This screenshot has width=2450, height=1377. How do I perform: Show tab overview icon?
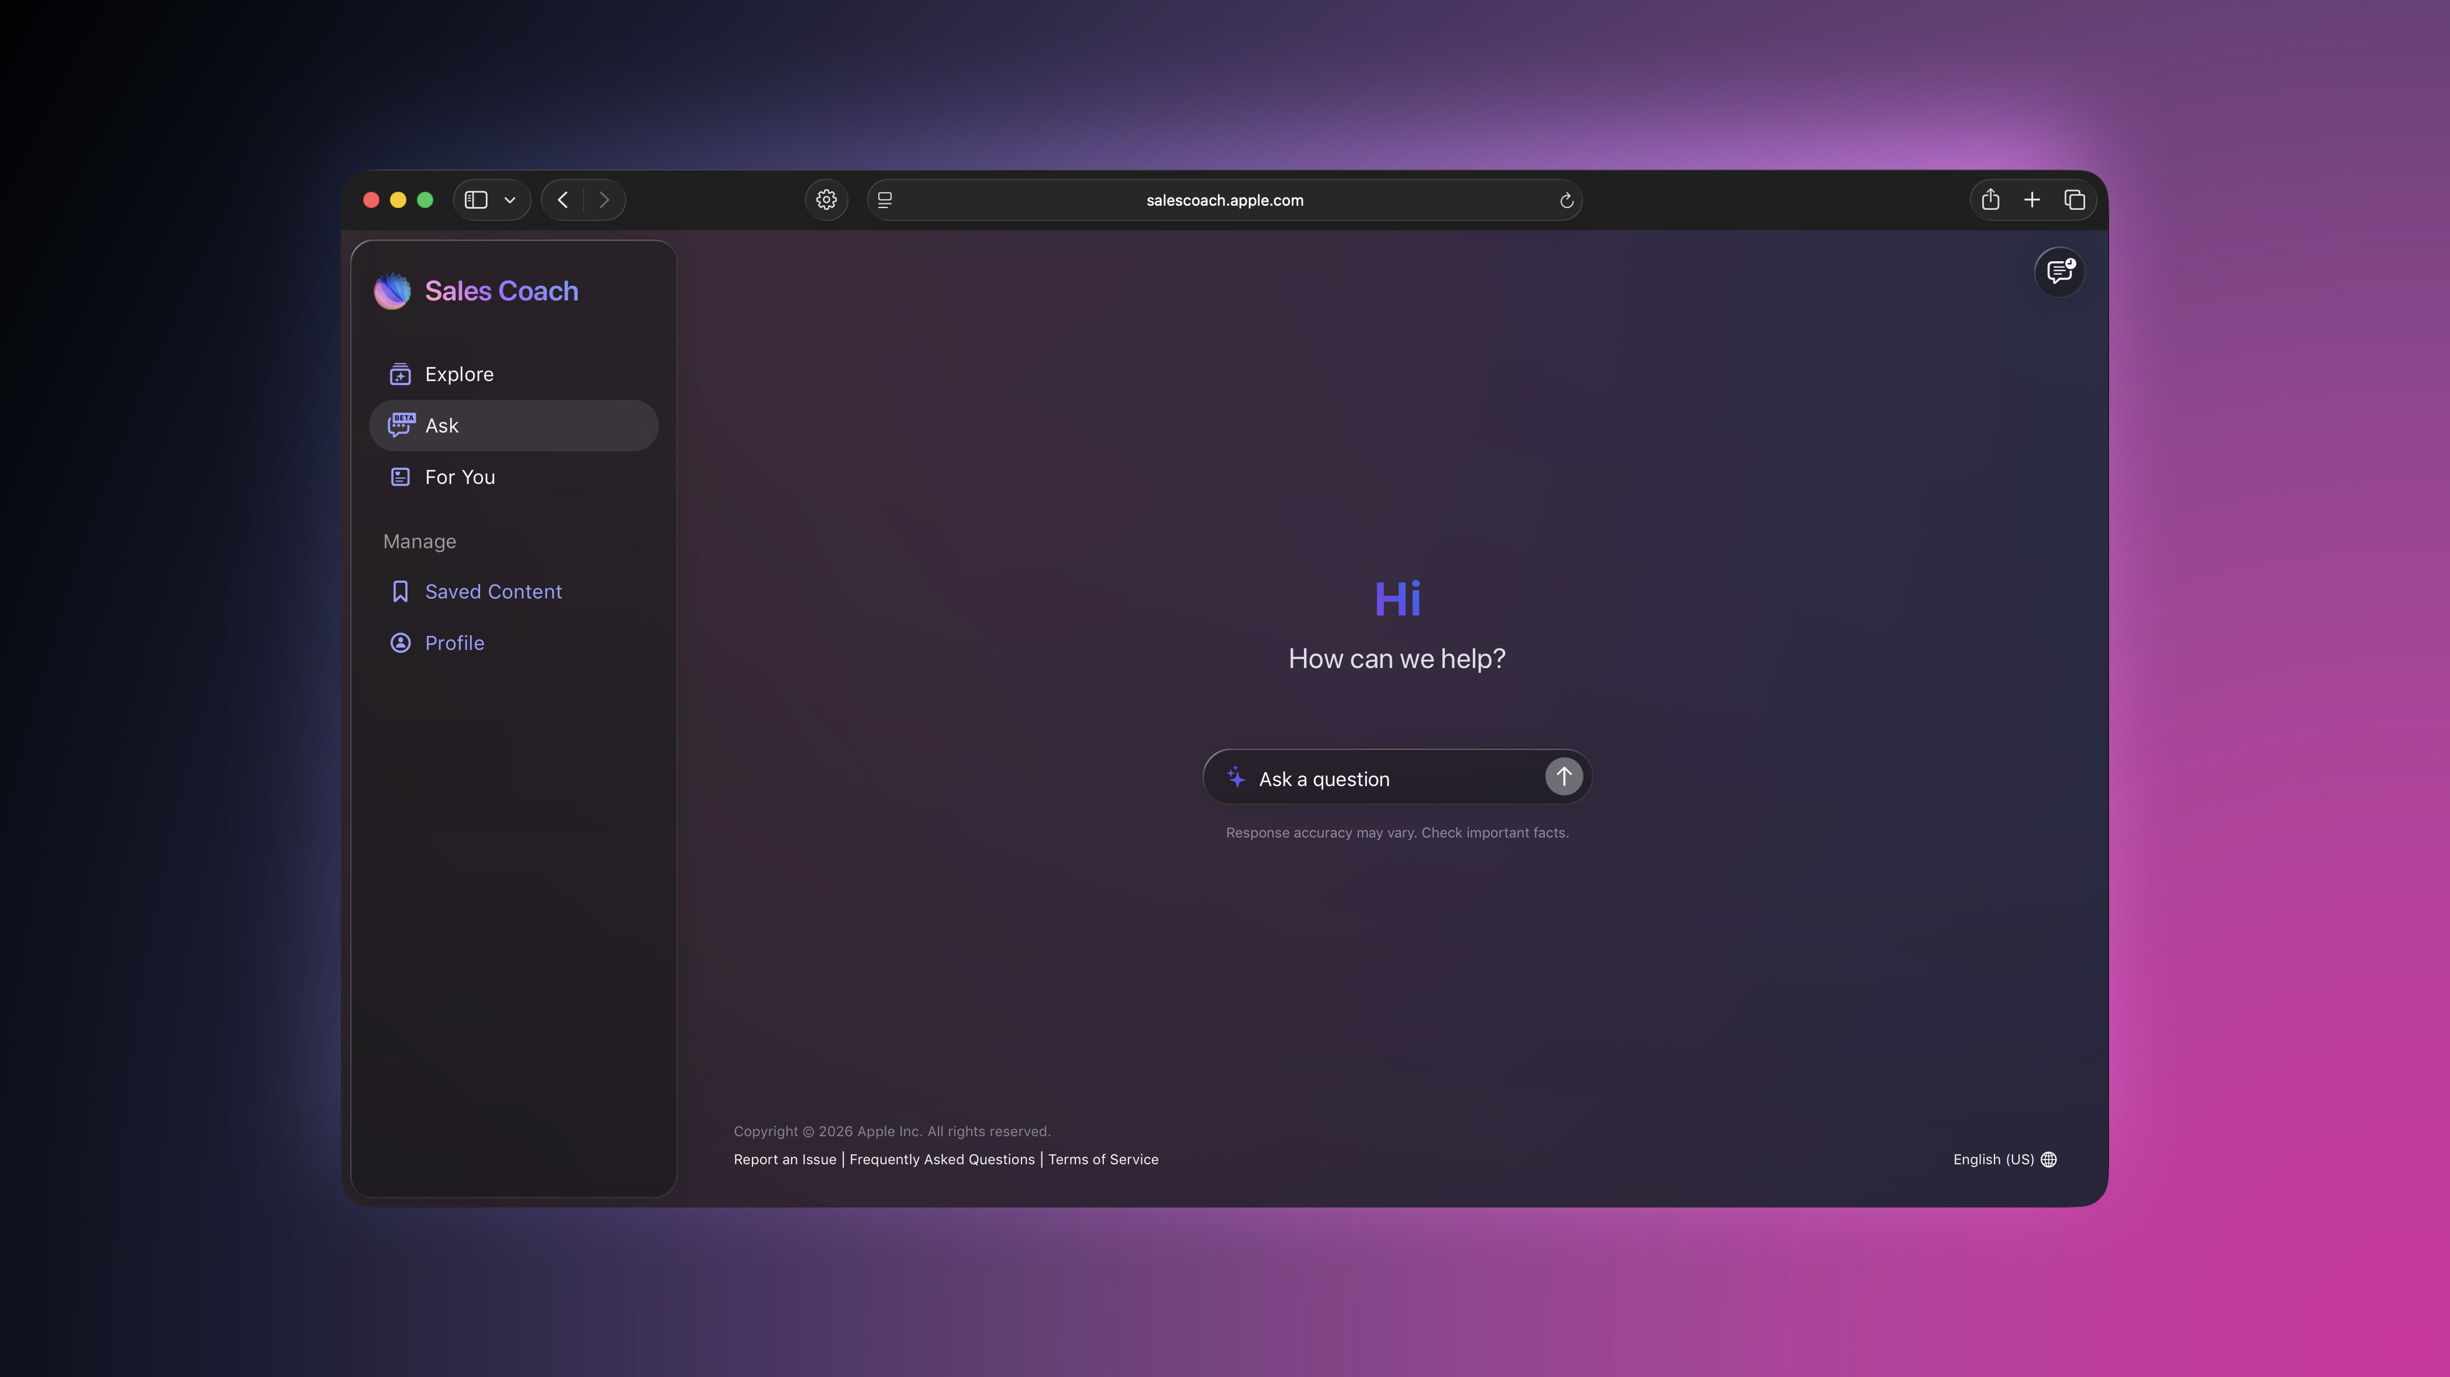tap(2075, 200)
